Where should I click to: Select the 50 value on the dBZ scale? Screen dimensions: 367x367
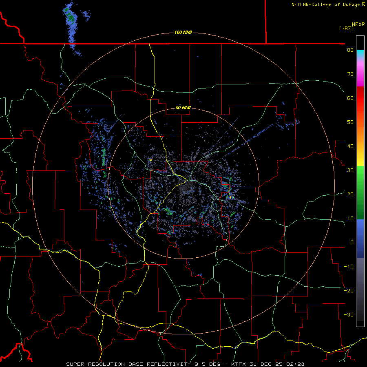point(350,122)
